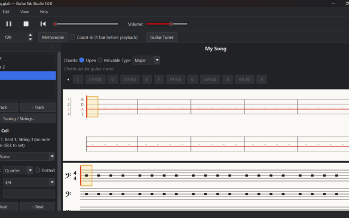
Task: Select the highlighted notation cell in bass staff
Action: 86,175
